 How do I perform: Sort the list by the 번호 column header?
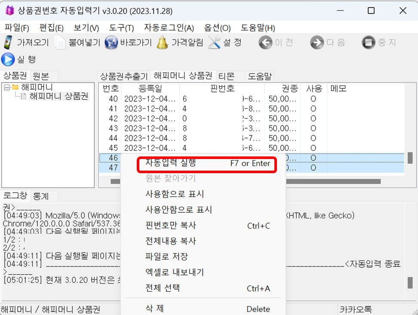111,88
